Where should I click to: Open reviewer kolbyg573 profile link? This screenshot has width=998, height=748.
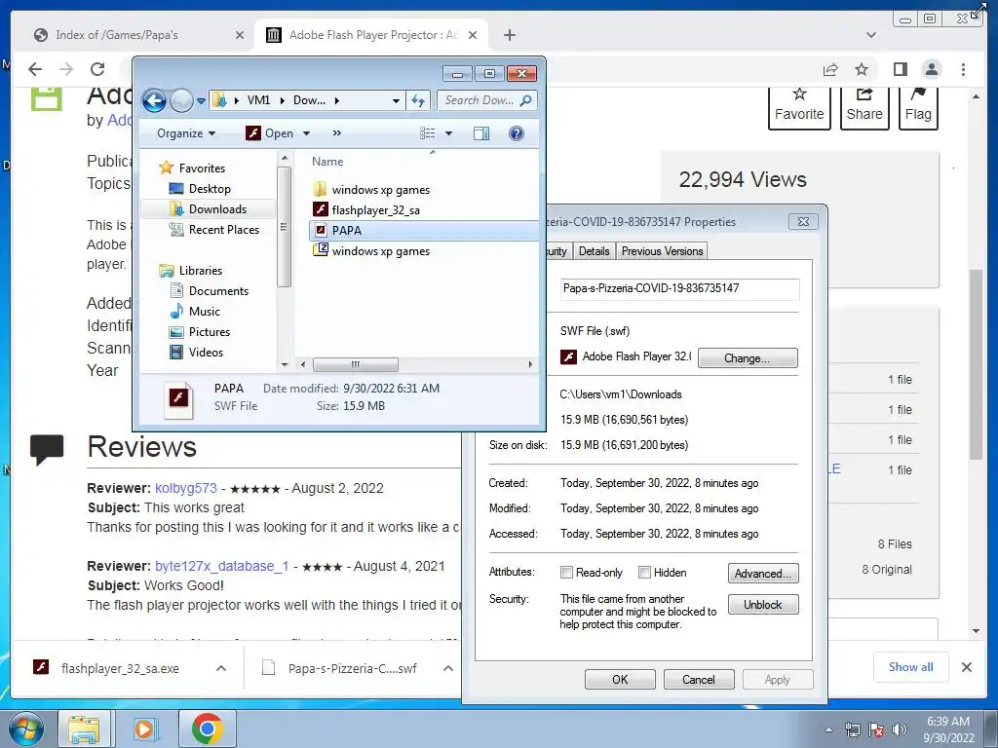pyautogui.click(x=186, y=489)
